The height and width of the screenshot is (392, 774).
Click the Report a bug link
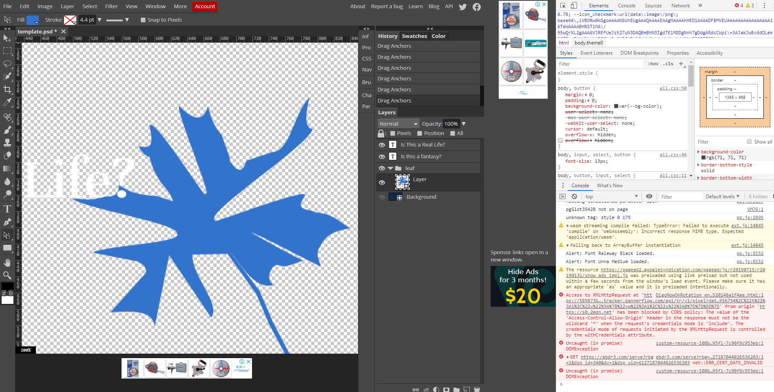tap(387, 6)
